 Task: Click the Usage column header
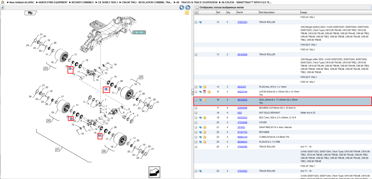tap(336, 13)
